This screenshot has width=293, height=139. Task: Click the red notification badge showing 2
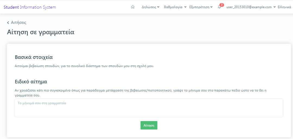pos(222,5)
